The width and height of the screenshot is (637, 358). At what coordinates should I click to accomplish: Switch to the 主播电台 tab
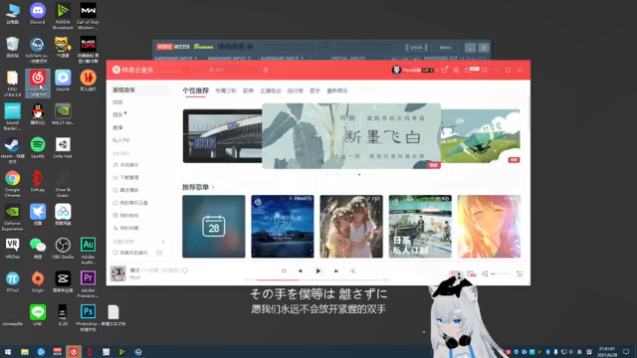coord(270,90)
